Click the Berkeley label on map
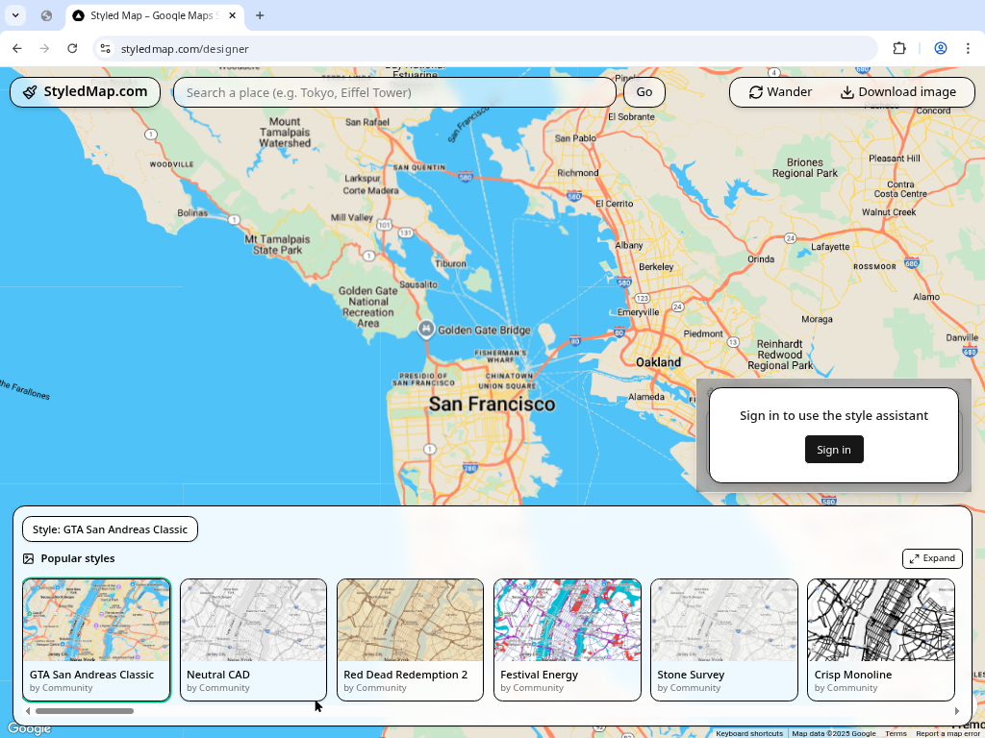985x738 pixels. click(656, 267)
